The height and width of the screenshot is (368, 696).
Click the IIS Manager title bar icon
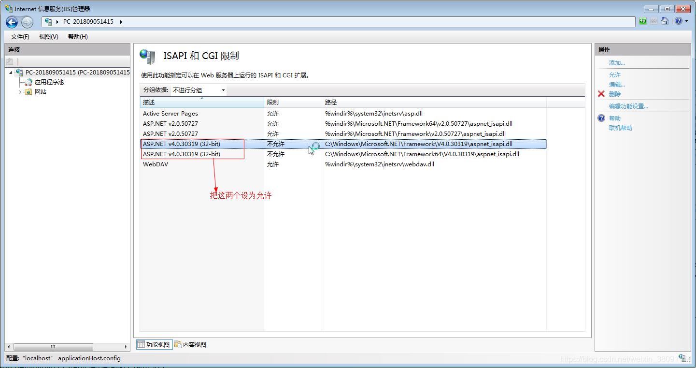9,9
